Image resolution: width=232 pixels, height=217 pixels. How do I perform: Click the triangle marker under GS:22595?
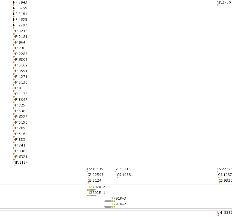tap(88, 178)
